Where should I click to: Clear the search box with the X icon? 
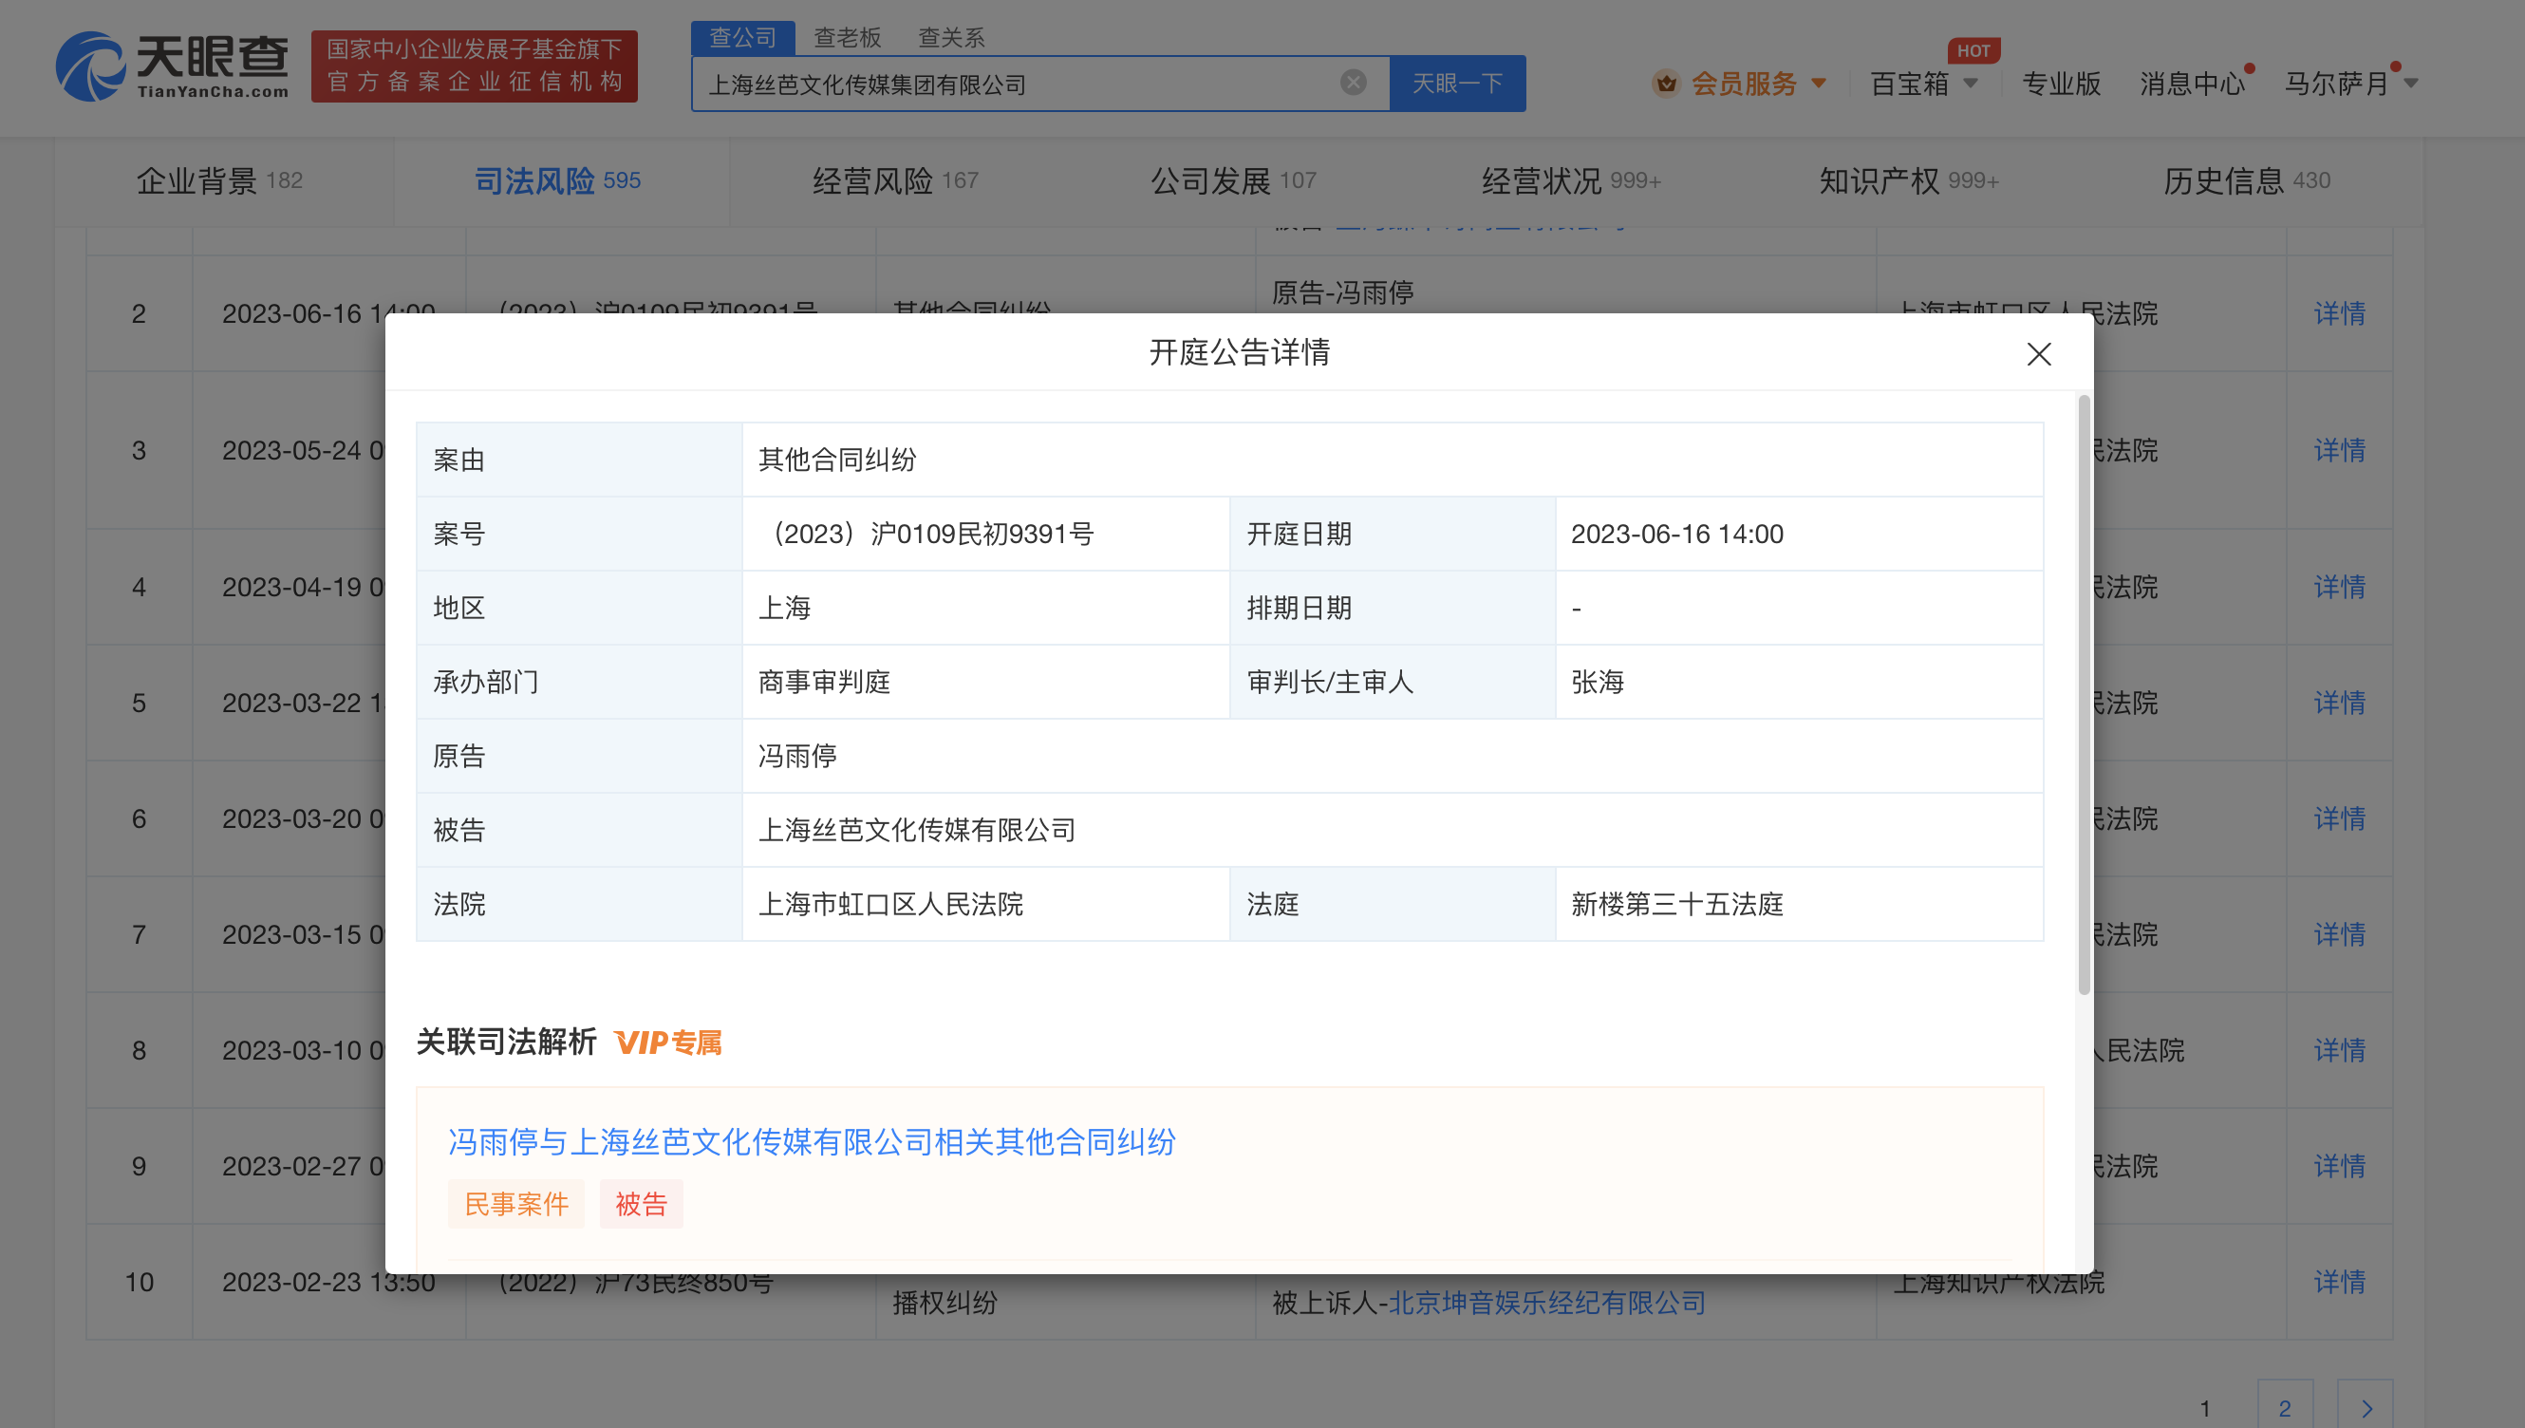pos(1355,83)
